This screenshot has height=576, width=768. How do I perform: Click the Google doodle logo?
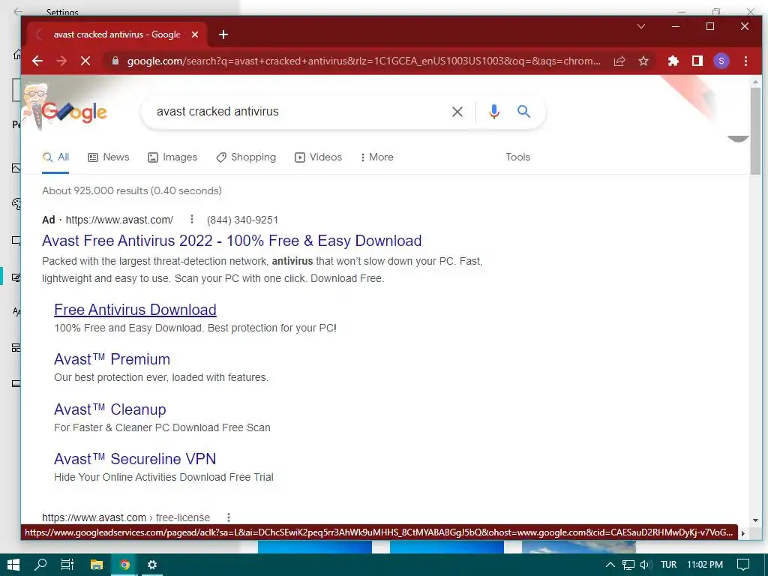click(x=65, y=108)
